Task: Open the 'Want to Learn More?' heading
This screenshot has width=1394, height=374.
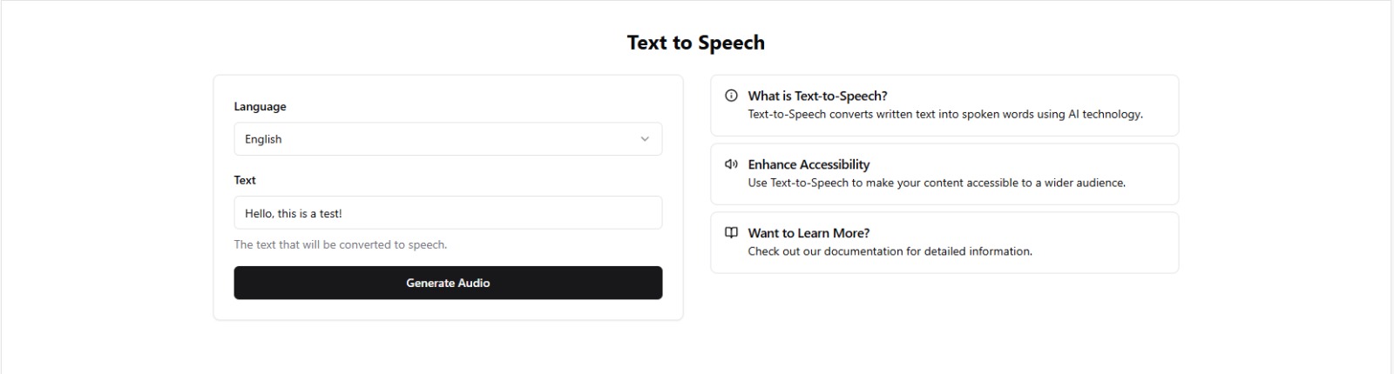Action: point(809,233)
